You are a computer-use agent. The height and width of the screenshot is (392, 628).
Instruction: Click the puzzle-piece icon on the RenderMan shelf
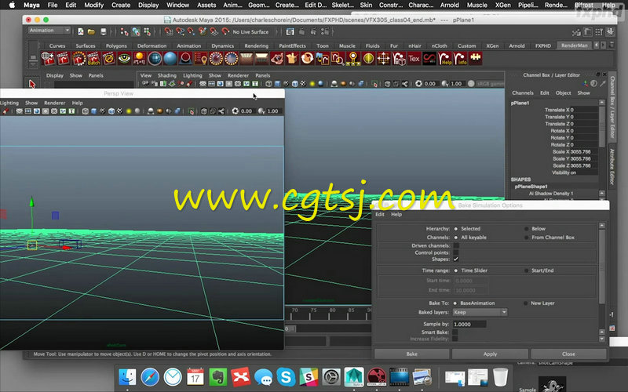[x=476, y=58]
